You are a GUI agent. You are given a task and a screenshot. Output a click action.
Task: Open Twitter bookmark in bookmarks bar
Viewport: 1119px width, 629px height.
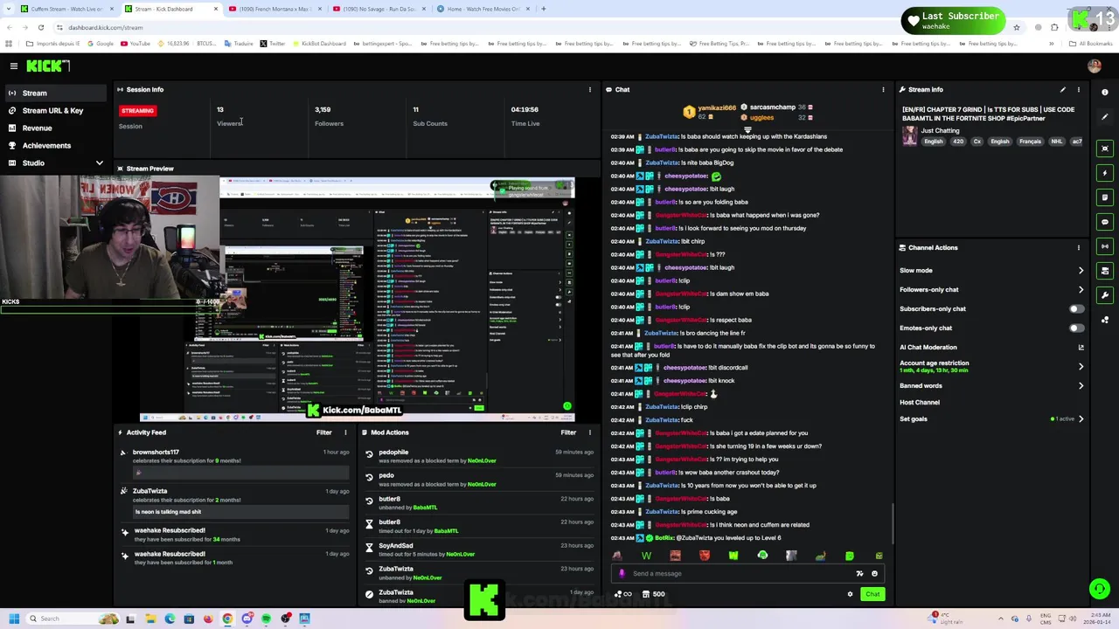(273, 44)
